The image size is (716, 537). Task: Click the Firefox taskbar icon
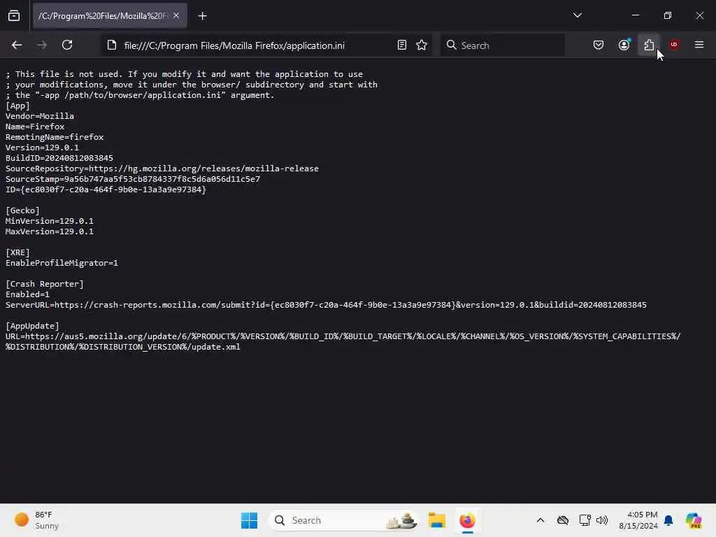pos(467,520)
